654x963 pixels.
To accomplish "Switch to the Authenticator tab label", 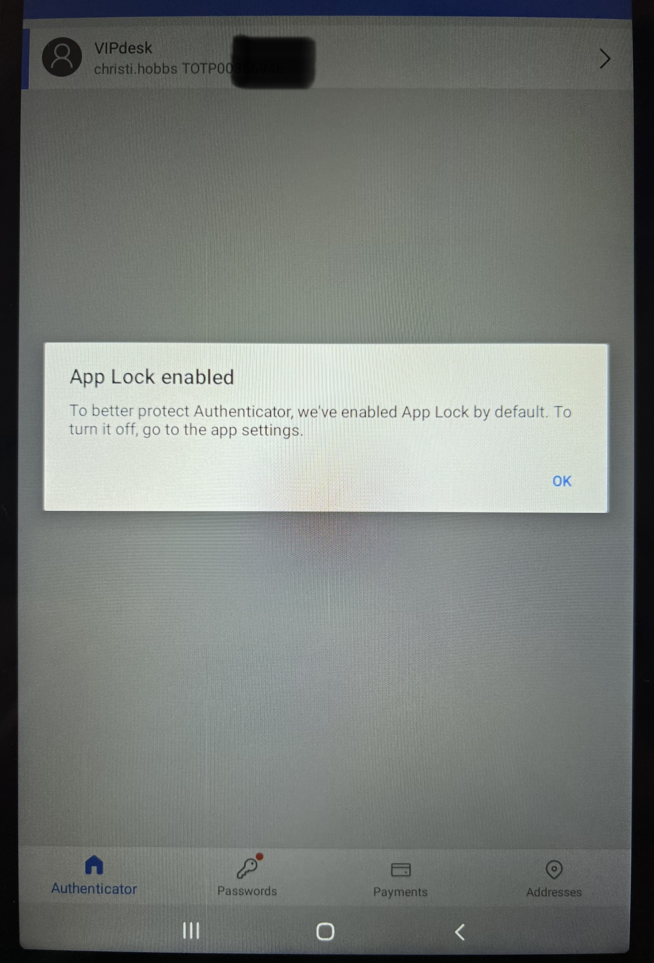I will pos(94,888).
